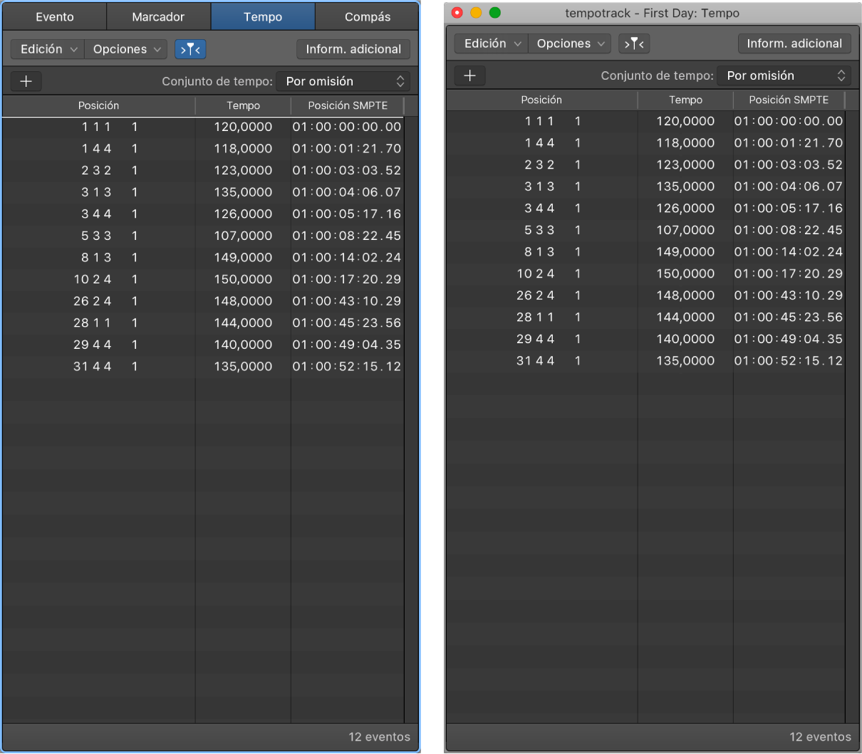Switch to the Evento tab
Screen dimensions: 862x754
(x=55, y=16)
